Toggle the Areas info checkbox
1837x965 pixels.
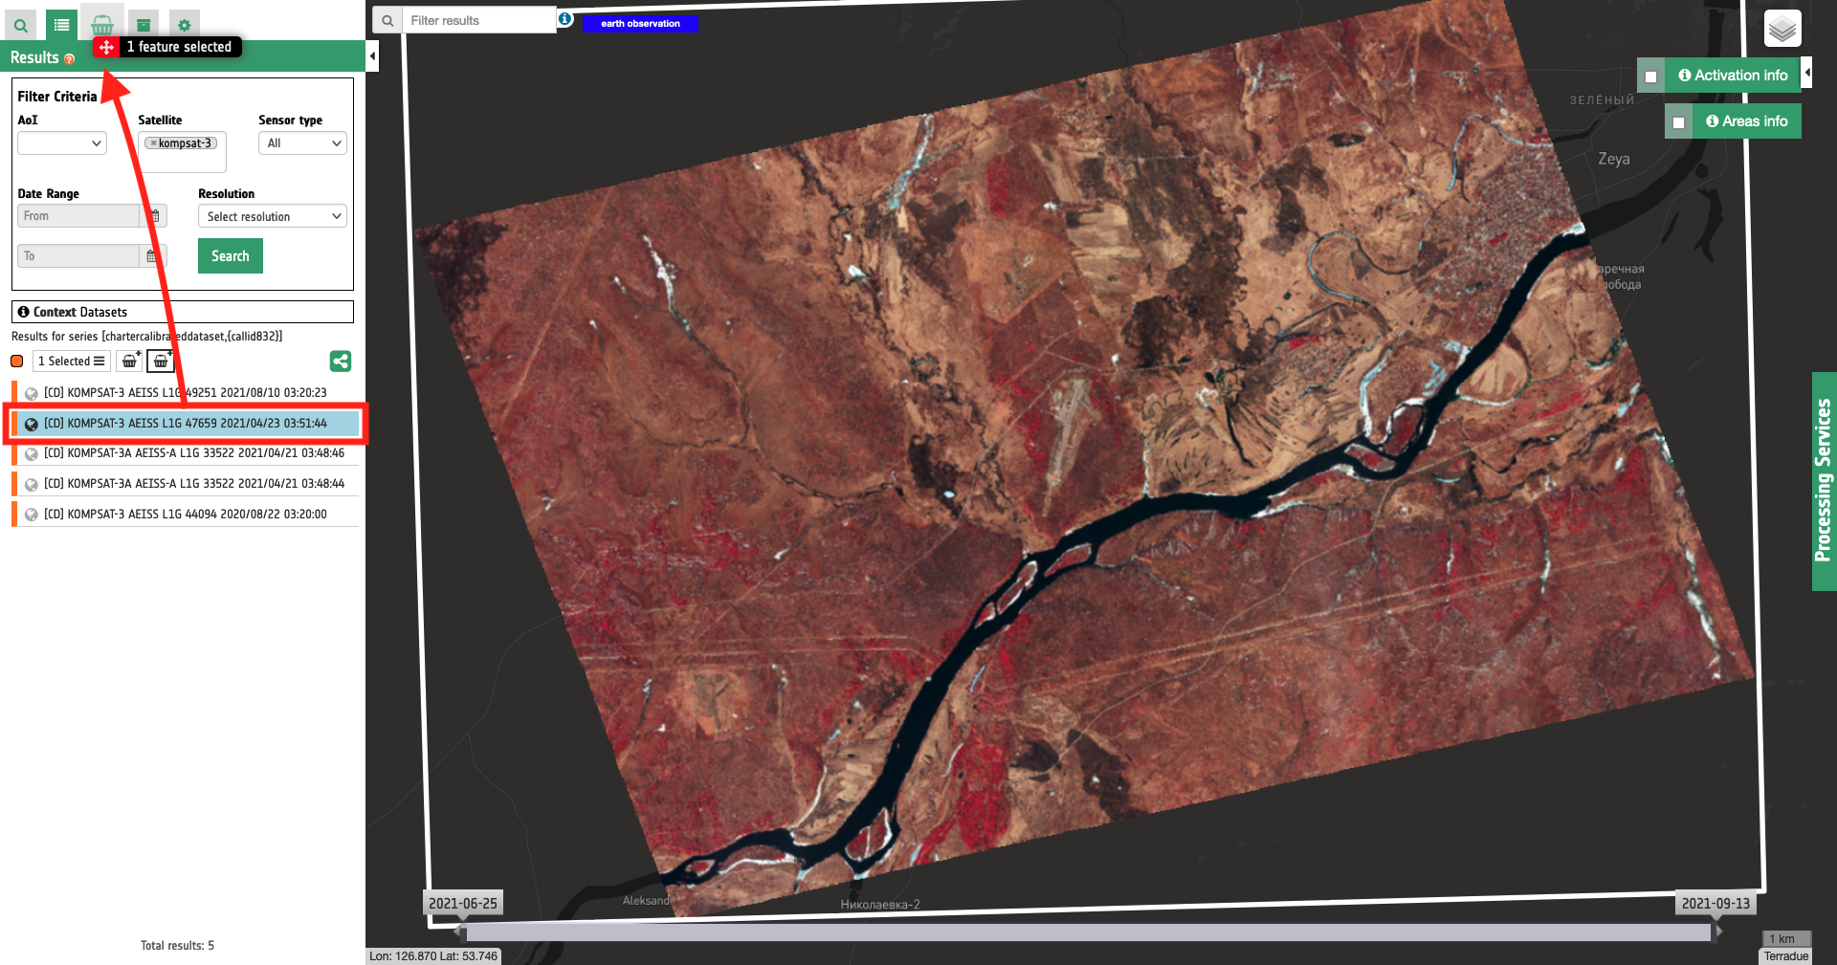1678,122
